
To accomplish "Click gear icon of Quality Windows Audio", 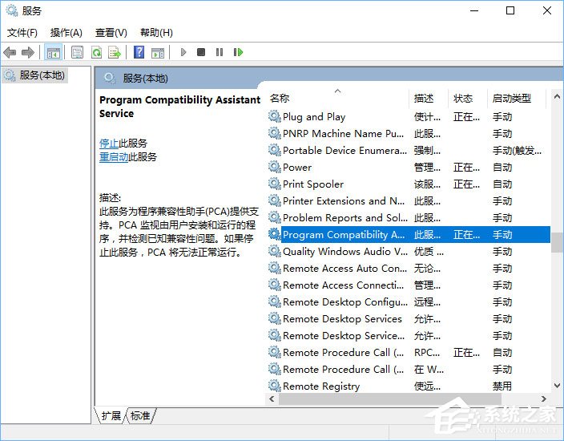I will click(x=275, y=251).
